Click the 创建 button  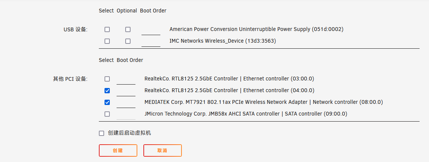pos(118,150)
